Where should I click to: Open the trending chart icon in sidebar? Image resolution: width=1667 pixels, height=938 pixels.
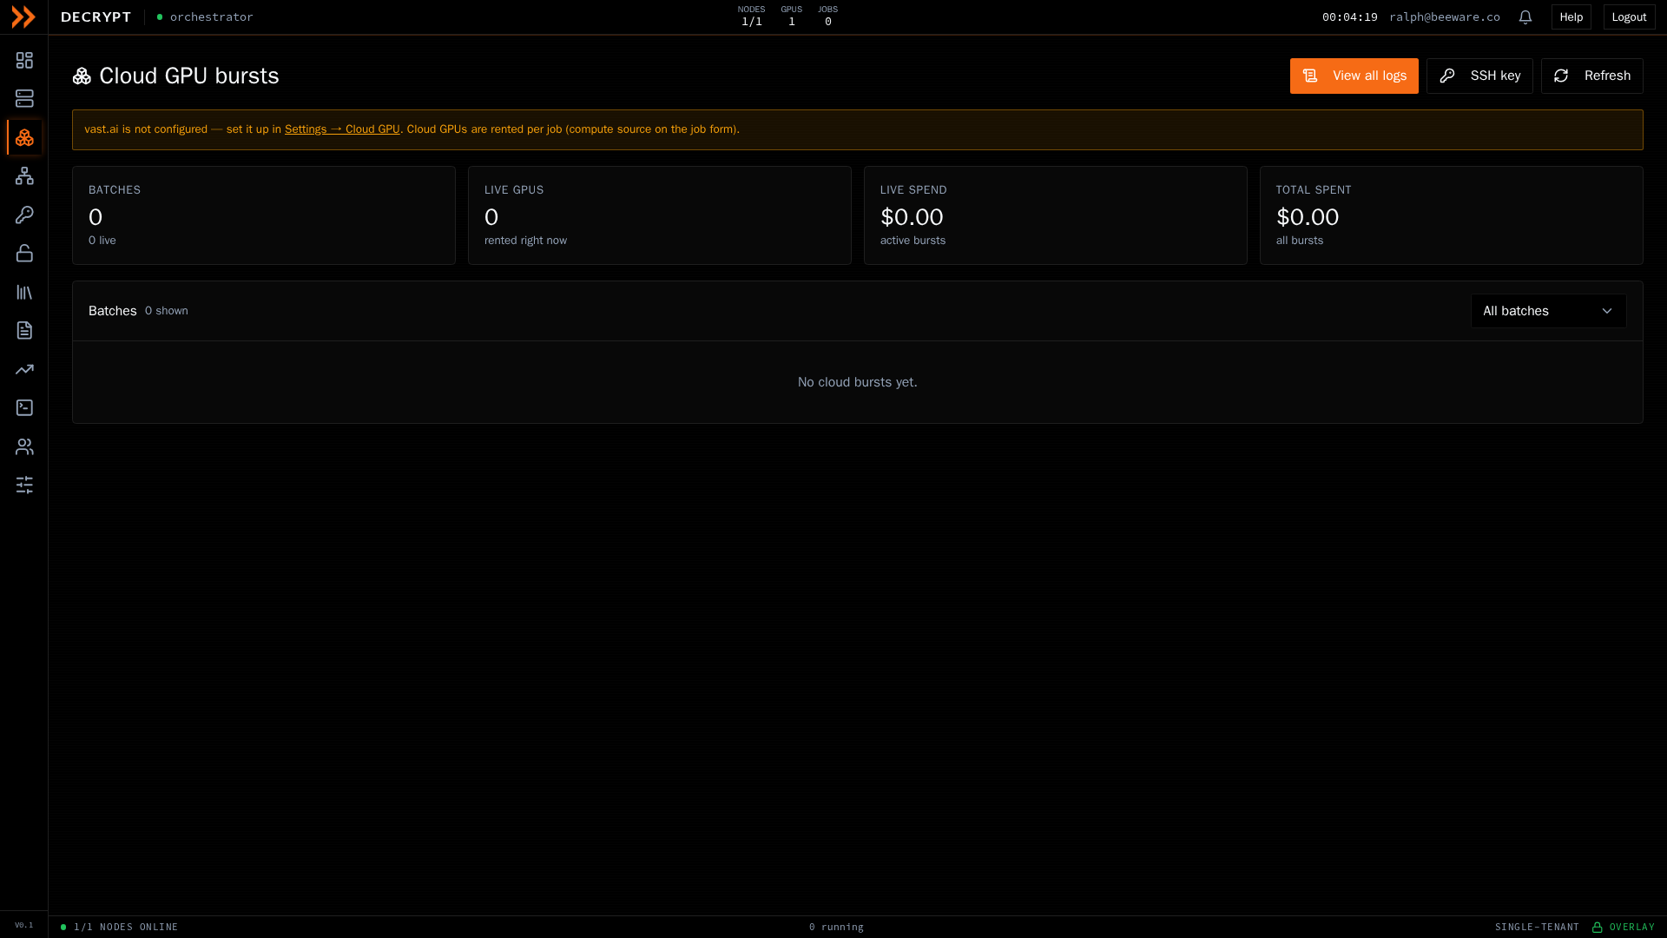point(24,369)
